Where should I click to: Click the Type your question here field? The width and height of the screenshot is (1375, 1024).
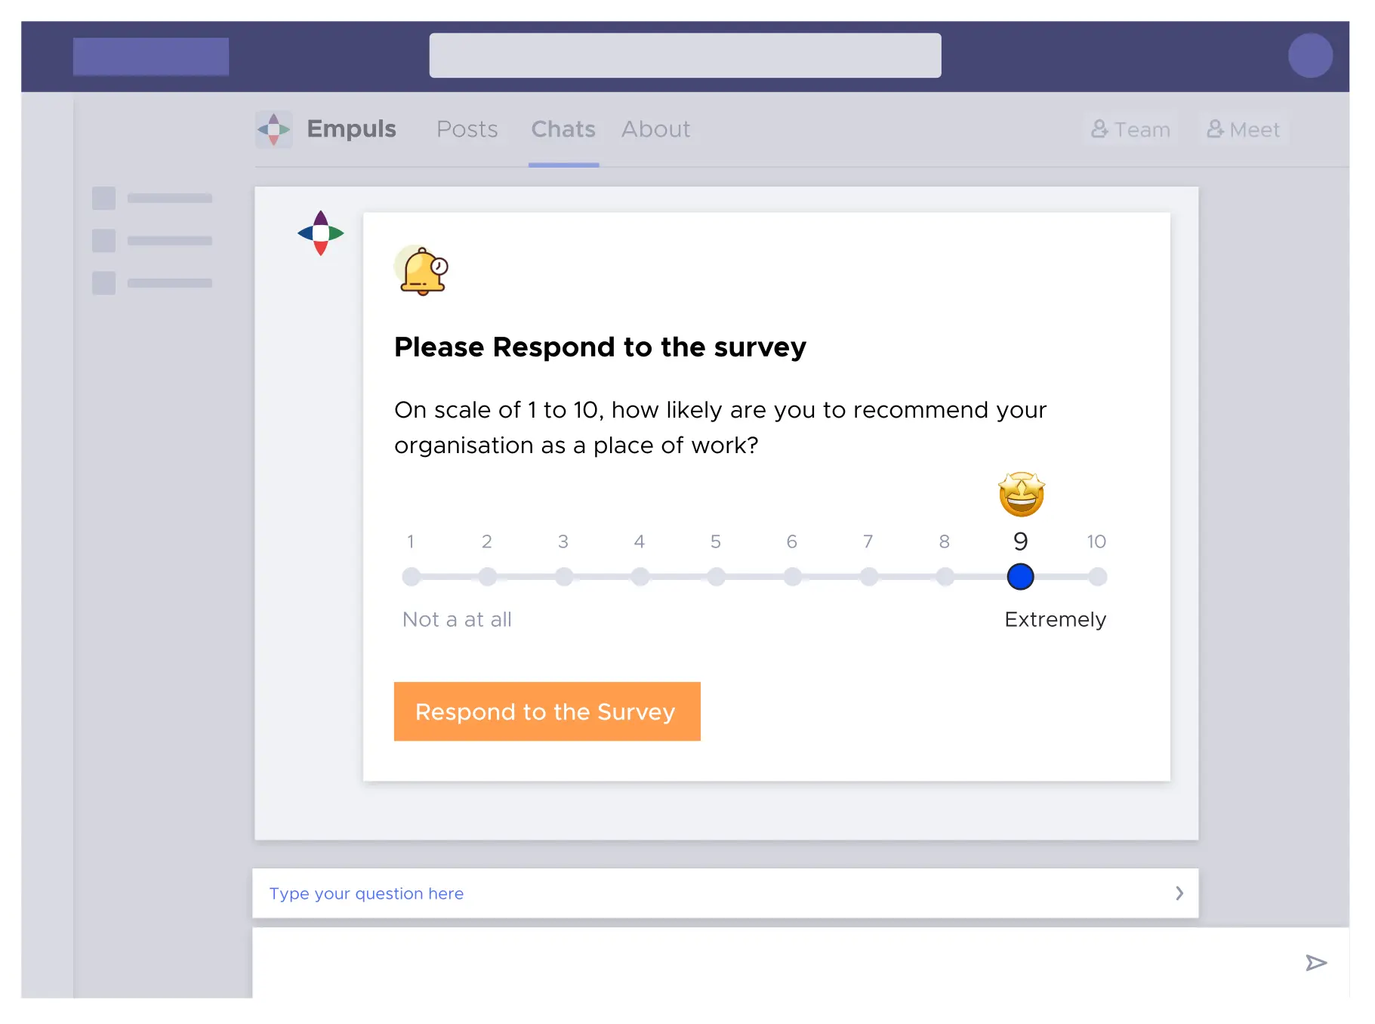point(680,893)
